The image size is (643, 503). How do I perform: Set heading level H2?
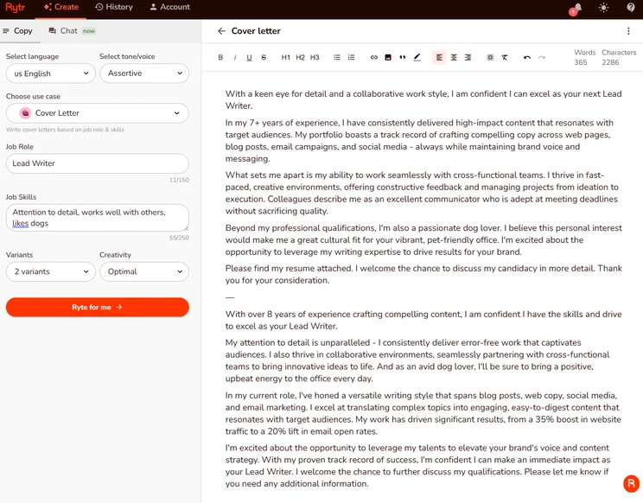[x=300, y=57]
